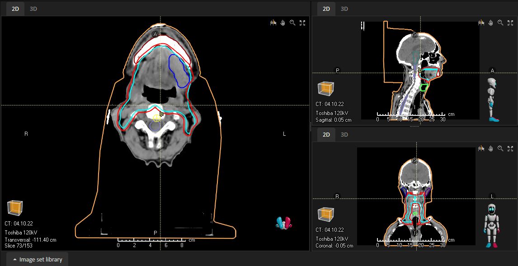
Task: Select pan hand tool in transversal view
Action: 283,23
